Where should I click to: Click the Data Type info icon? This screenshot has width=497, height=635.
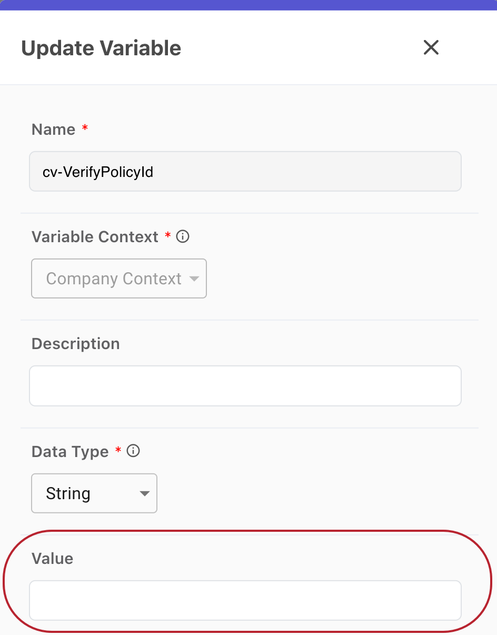tap(134, 451)
